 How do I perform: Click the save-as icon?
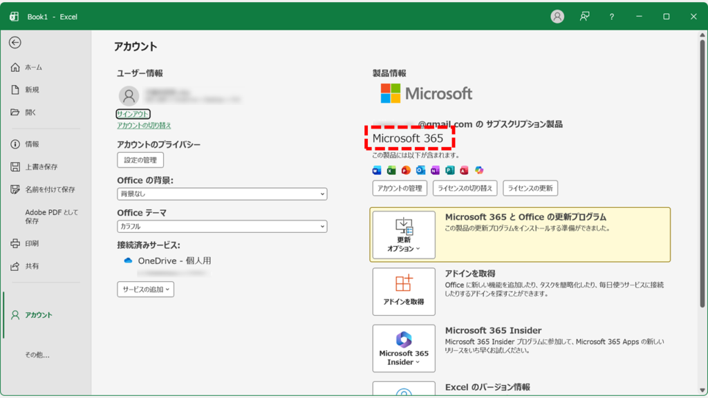(15, 189)
